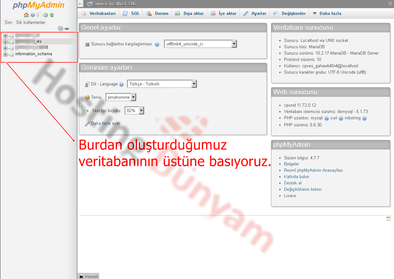Image resolution: width=394 pixels, height=279 pixels.
Task: Open help icon next to Dil - Language
Action: click(121, 84)
